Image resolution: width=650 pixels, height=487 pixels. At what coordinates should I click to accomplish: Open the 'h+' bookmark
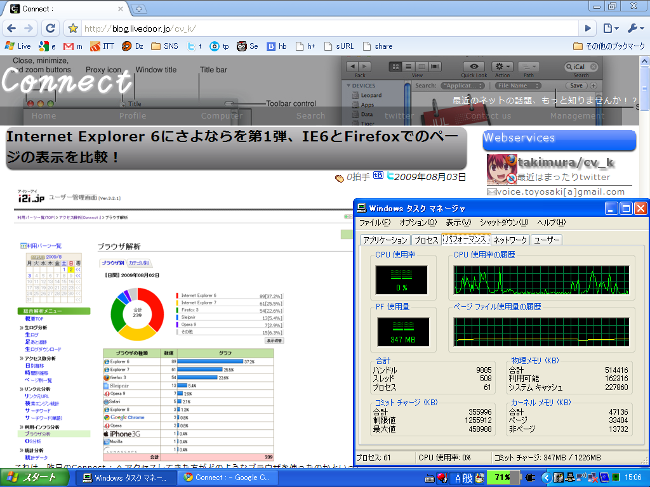coord(305,46)
